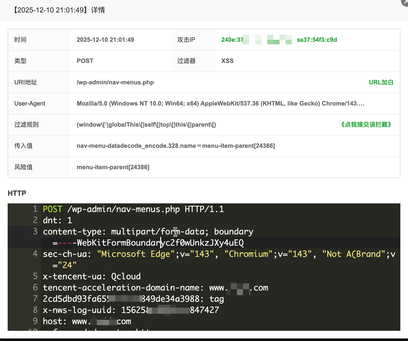Image resolution: width=408 pixels, height=341 pixels.
Task: Select the /wp-admin/nav-menus.php URI value in table
Action: click(x=115, y=82)
